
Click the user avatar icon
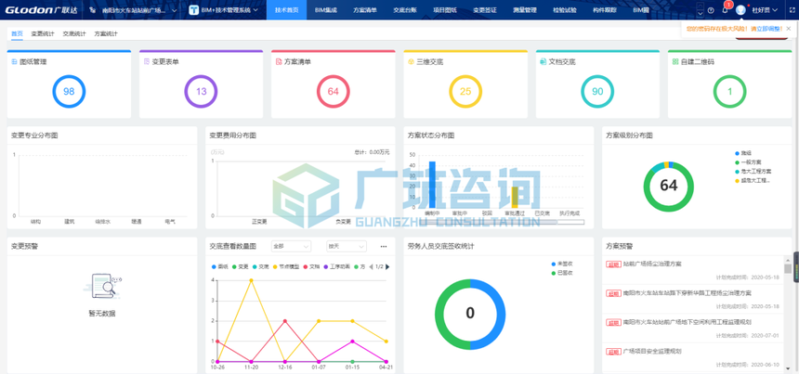pyautogui.click(x=740, y=9)
